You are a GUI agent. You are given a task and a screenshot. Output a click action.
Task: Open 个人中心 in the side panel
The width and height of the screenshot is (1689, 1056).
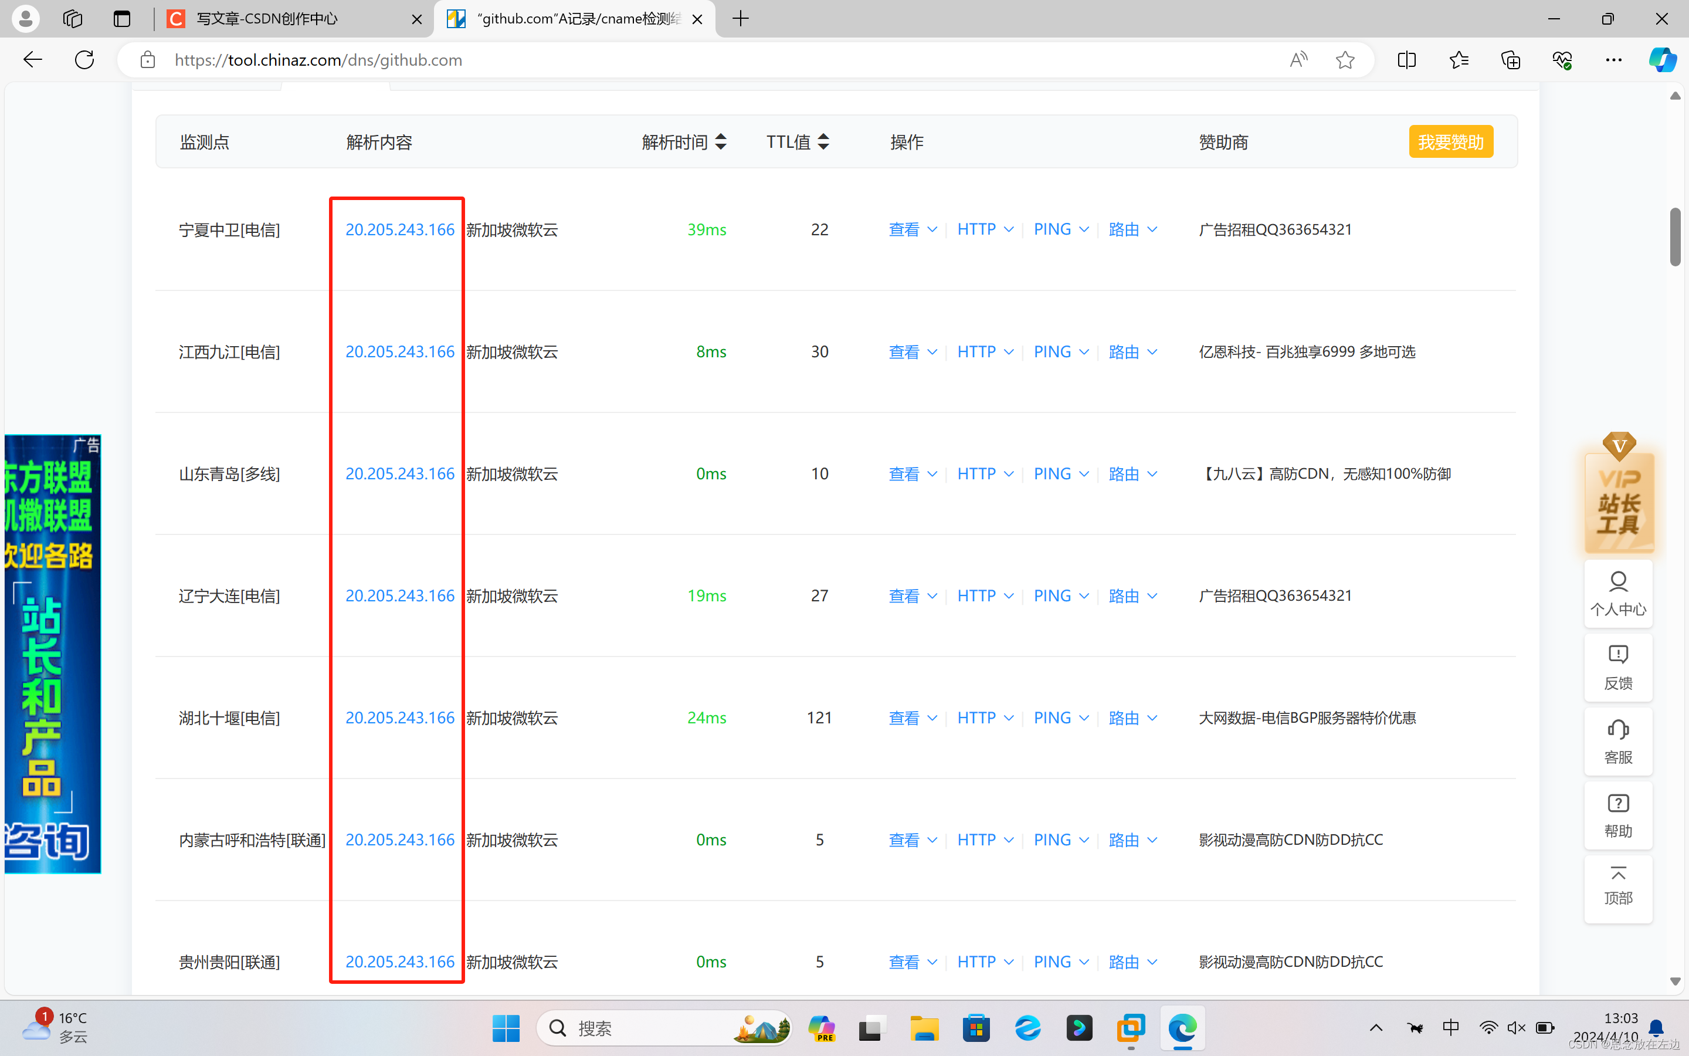coord(1618,594)
